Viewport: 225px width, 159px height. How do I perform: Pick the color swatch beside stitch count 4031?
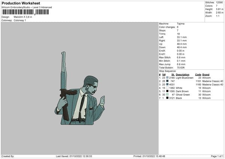tap(167, 84)
